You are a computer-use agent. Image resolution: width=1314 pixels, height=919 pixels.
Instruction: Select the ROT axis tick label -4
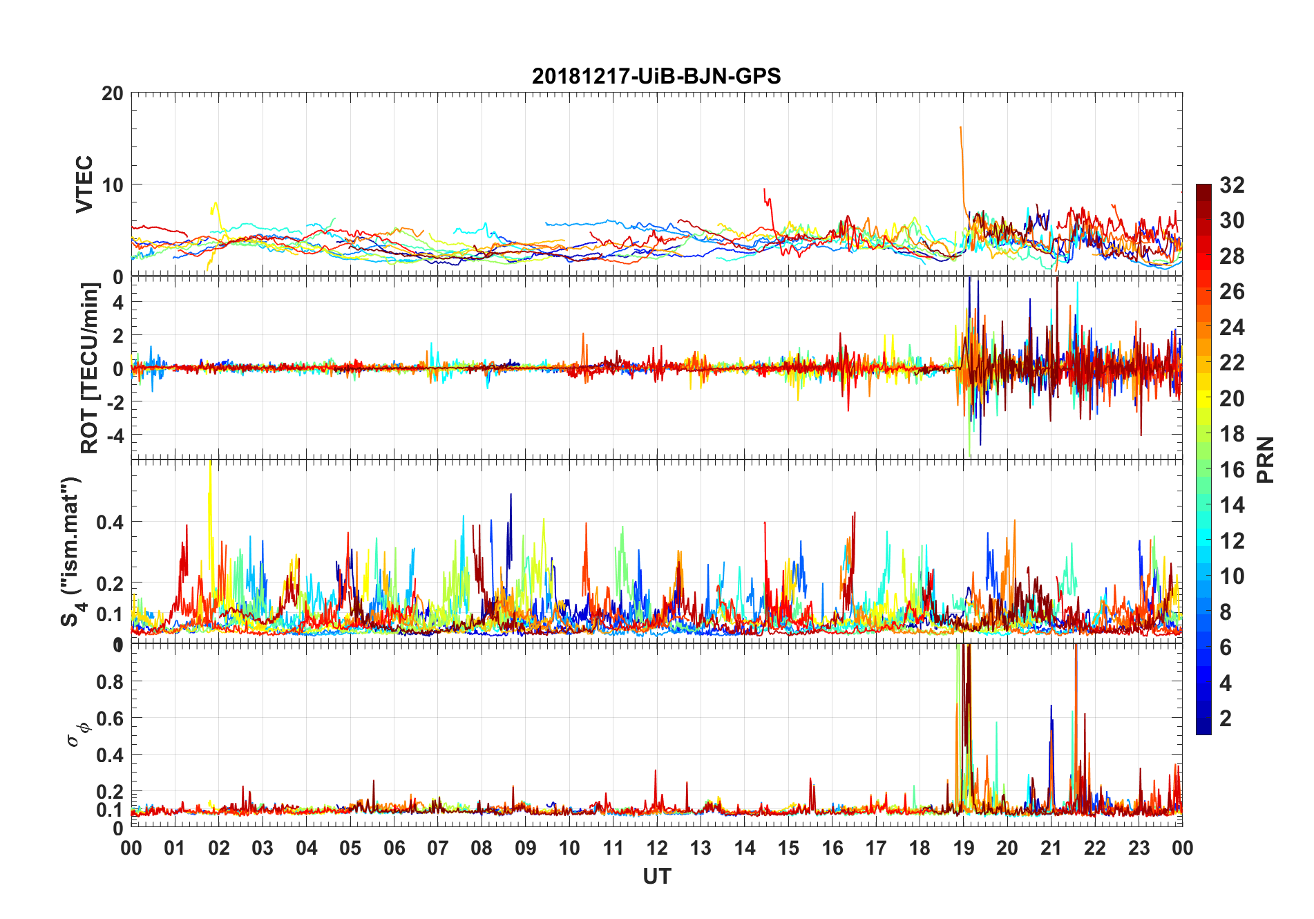pyautogui.click(x=115, y=435)
